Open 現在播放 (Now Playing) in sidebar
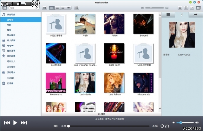 tap(21, 35)
